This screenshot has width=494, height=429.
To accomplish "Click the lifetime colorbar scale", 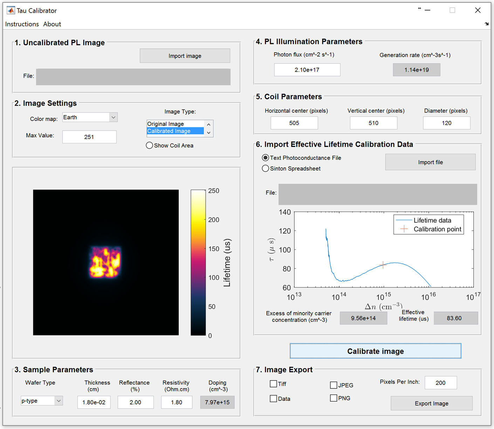I will click(198, 262).
